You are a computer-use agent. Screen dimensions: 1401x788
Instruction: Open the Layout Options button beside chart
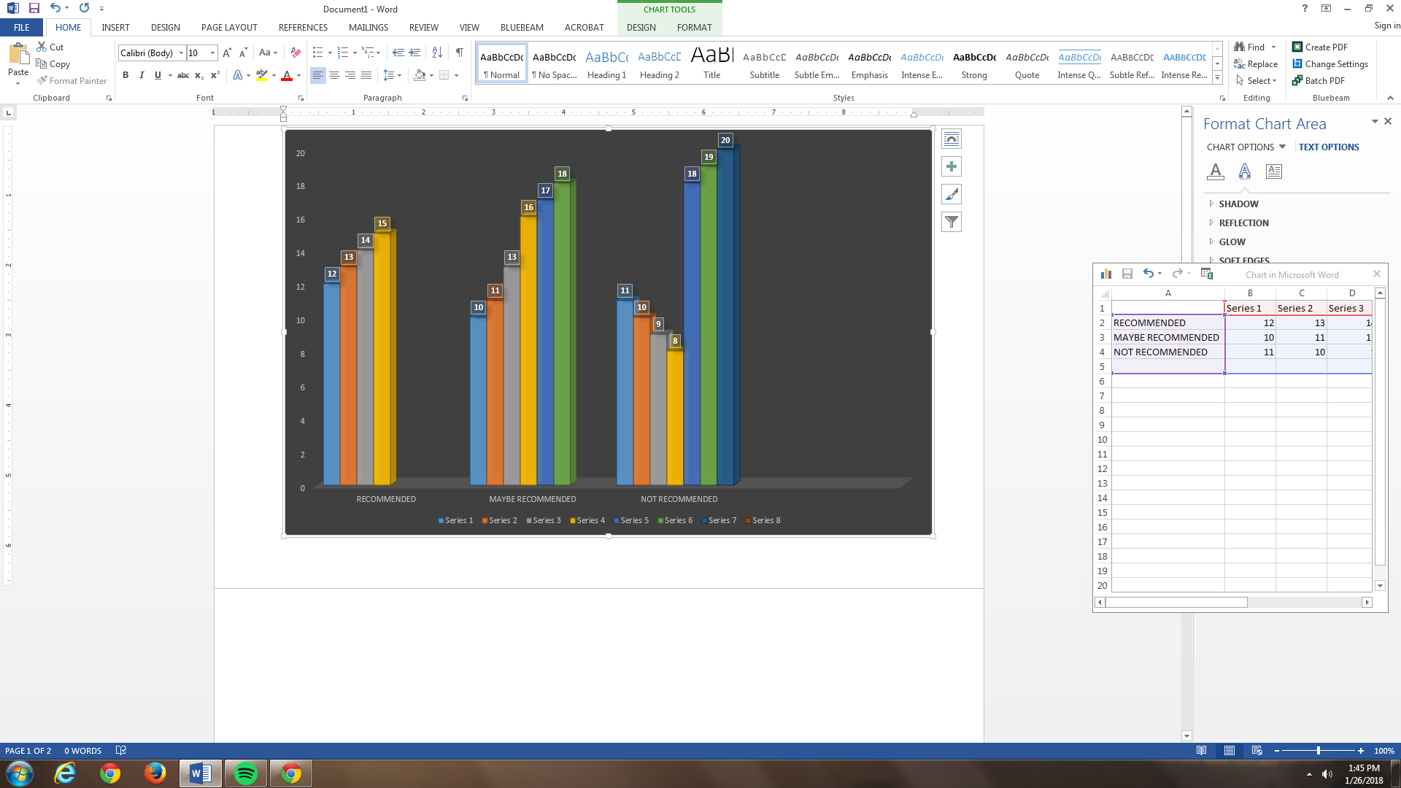pos(951,139)
